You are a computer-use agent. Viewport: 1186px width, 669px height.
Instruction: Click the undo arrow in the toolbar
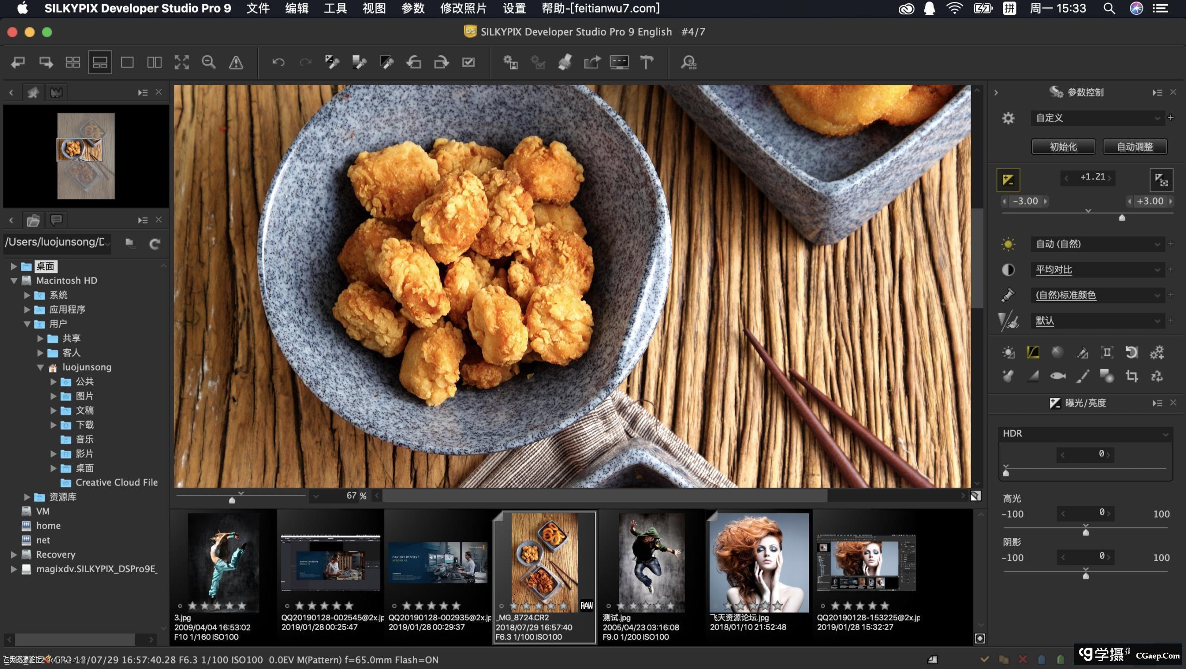pyautogui.click(x=278, y=62)
